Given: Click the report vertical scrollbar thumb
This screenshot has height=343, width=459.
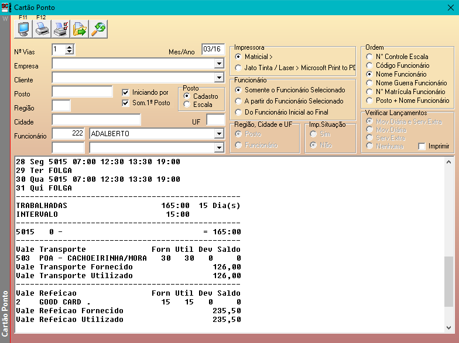Looking at the screenshot, I should pos(448,282).
